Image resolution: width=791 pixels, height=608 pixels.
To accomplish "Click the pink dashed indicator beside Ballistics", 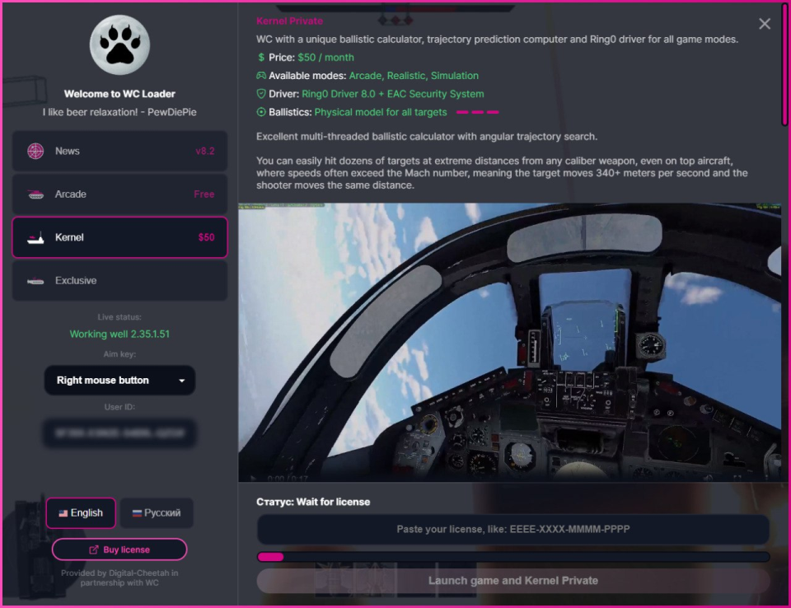I will tap(478, 112).
